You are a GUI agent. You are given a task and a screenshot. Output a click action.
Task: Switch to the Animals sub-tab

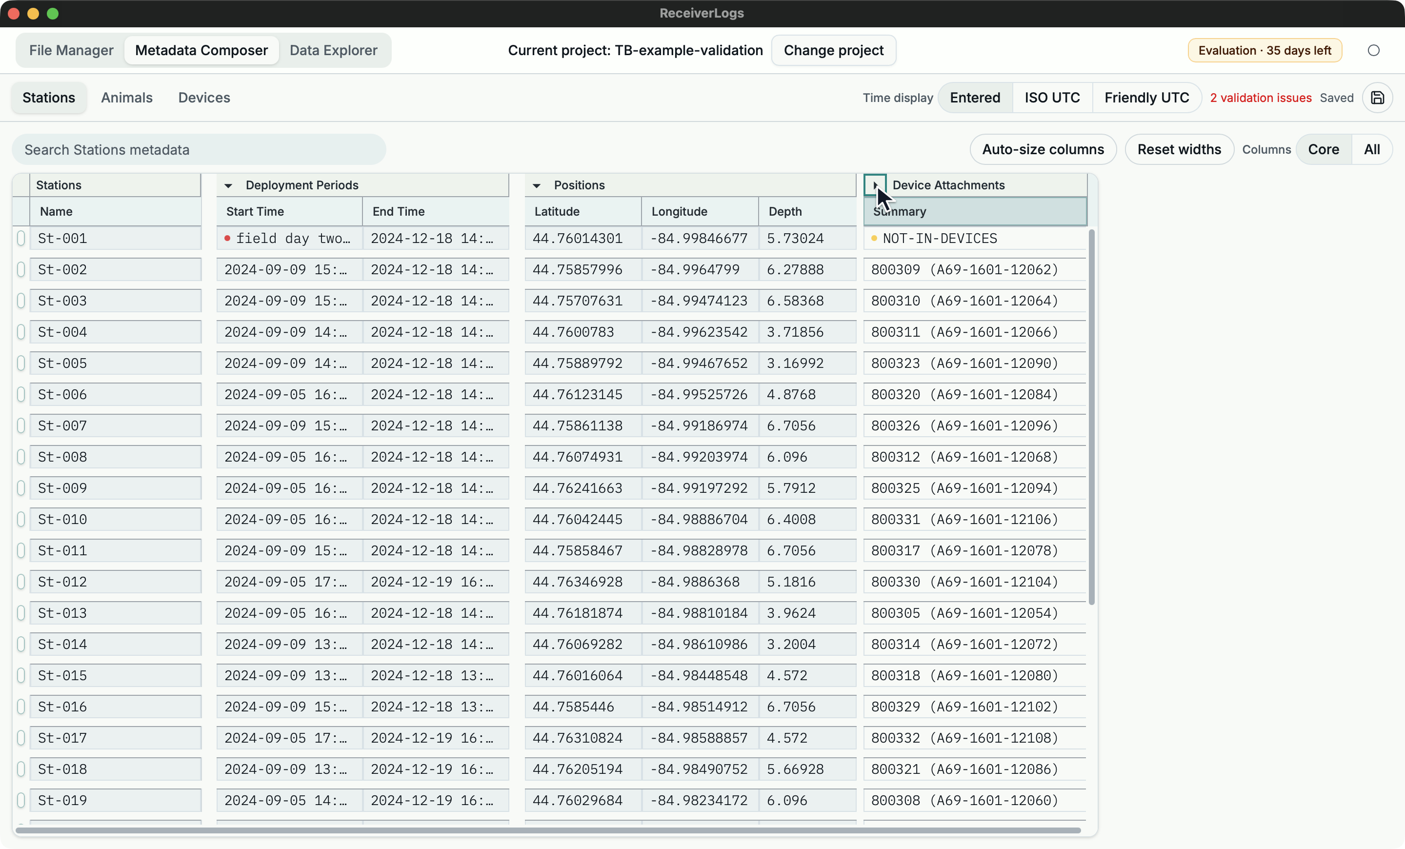126,98
